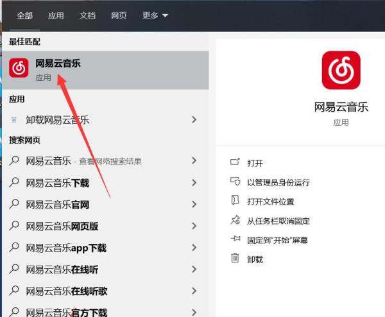The width and height of the screenshot is (385, 317).
Task: Click the trash icon next to 卸载
Action: pyautogui.click(x=235, y=258)
